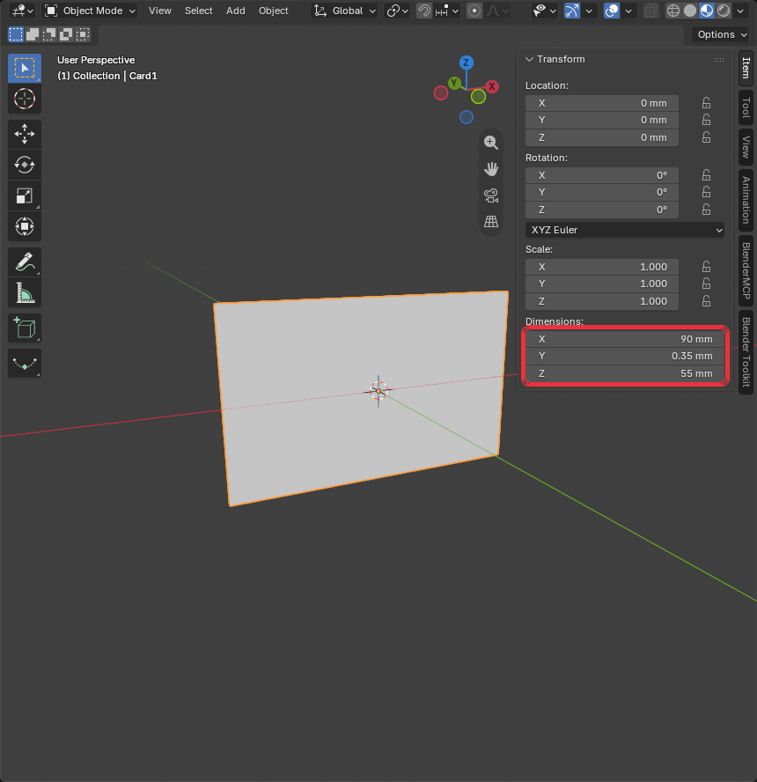This screenshot has height=782, width=757.
Task: Select the Measure tool
Action: coord(25,292)
